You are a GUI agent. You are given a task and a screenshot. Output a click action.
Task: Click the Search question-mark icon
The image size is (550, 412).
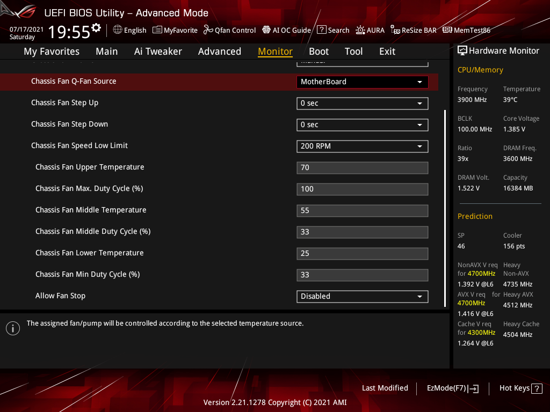(x=322, y=30)
